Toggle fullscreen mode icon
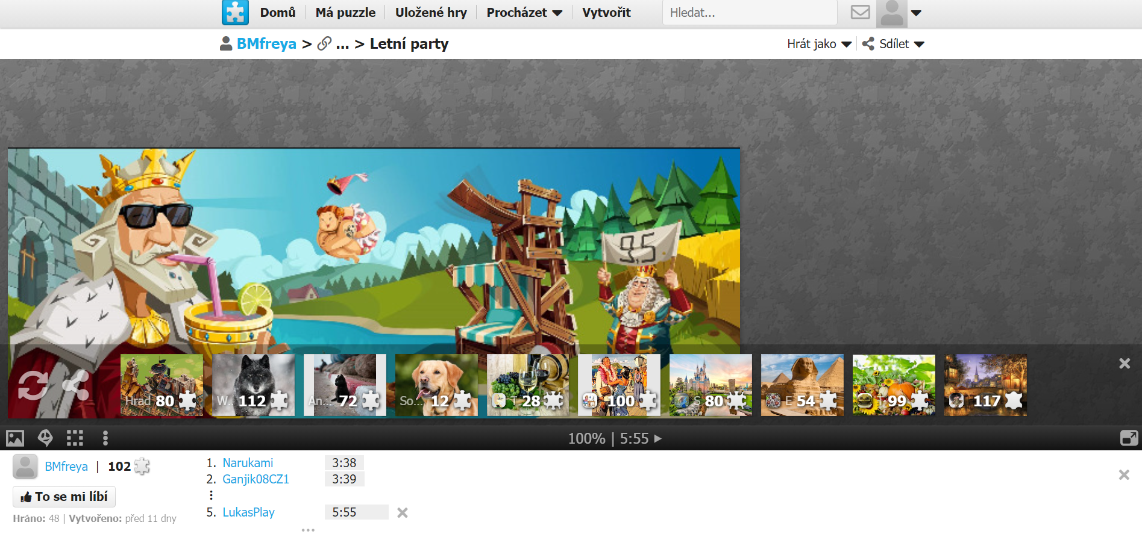 [1129, 438]
